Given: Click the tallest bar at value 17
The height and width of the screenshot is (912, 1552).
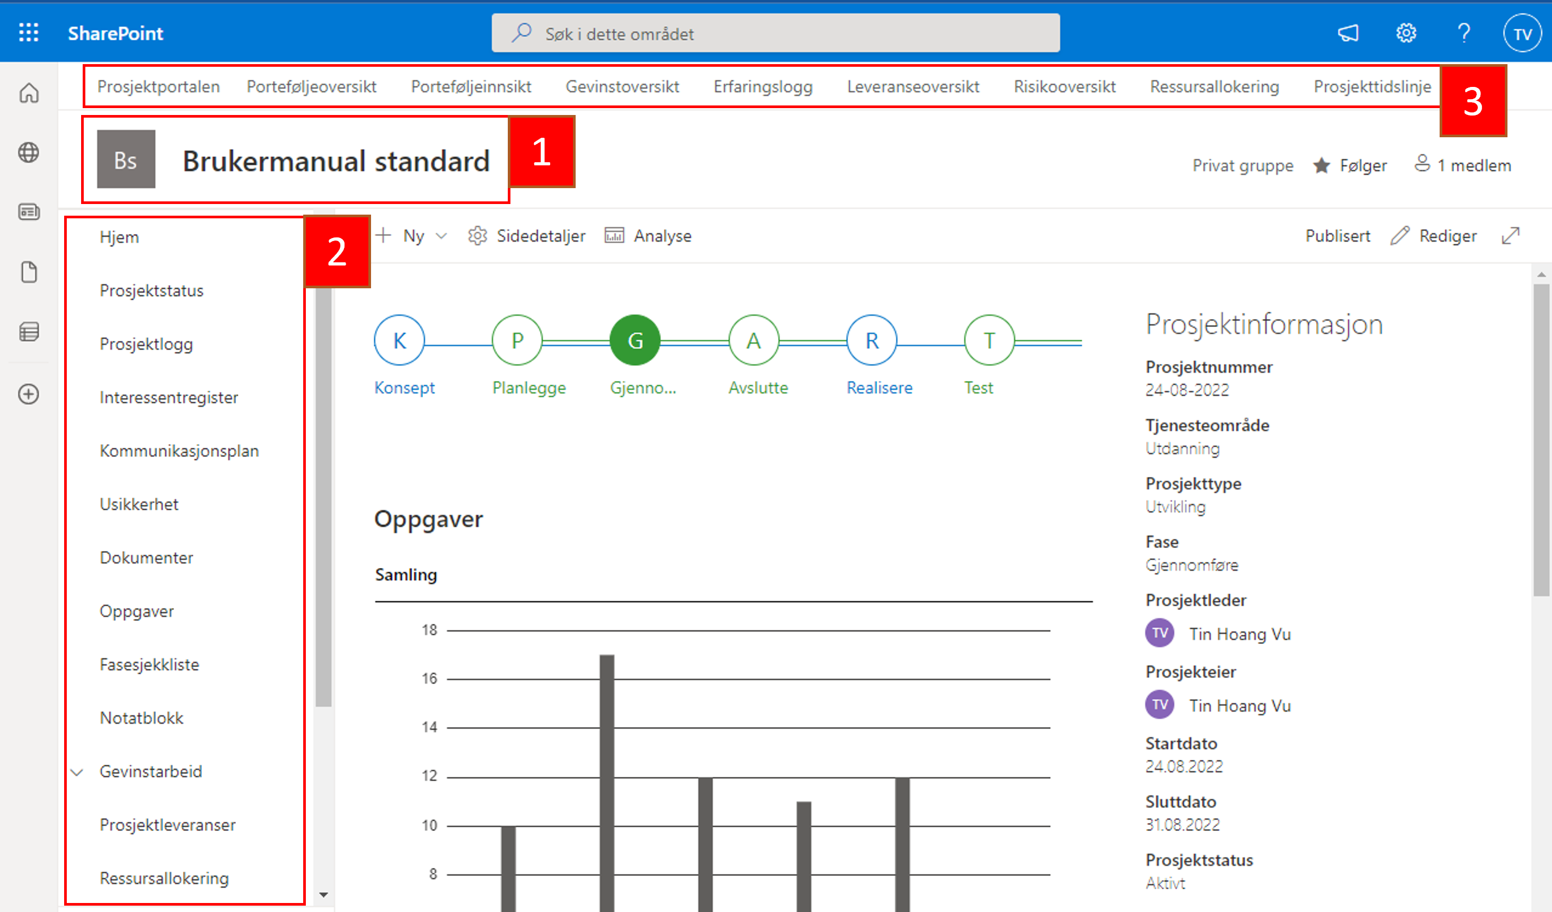Looking at the screenshot, I should [x=606, y=783].
